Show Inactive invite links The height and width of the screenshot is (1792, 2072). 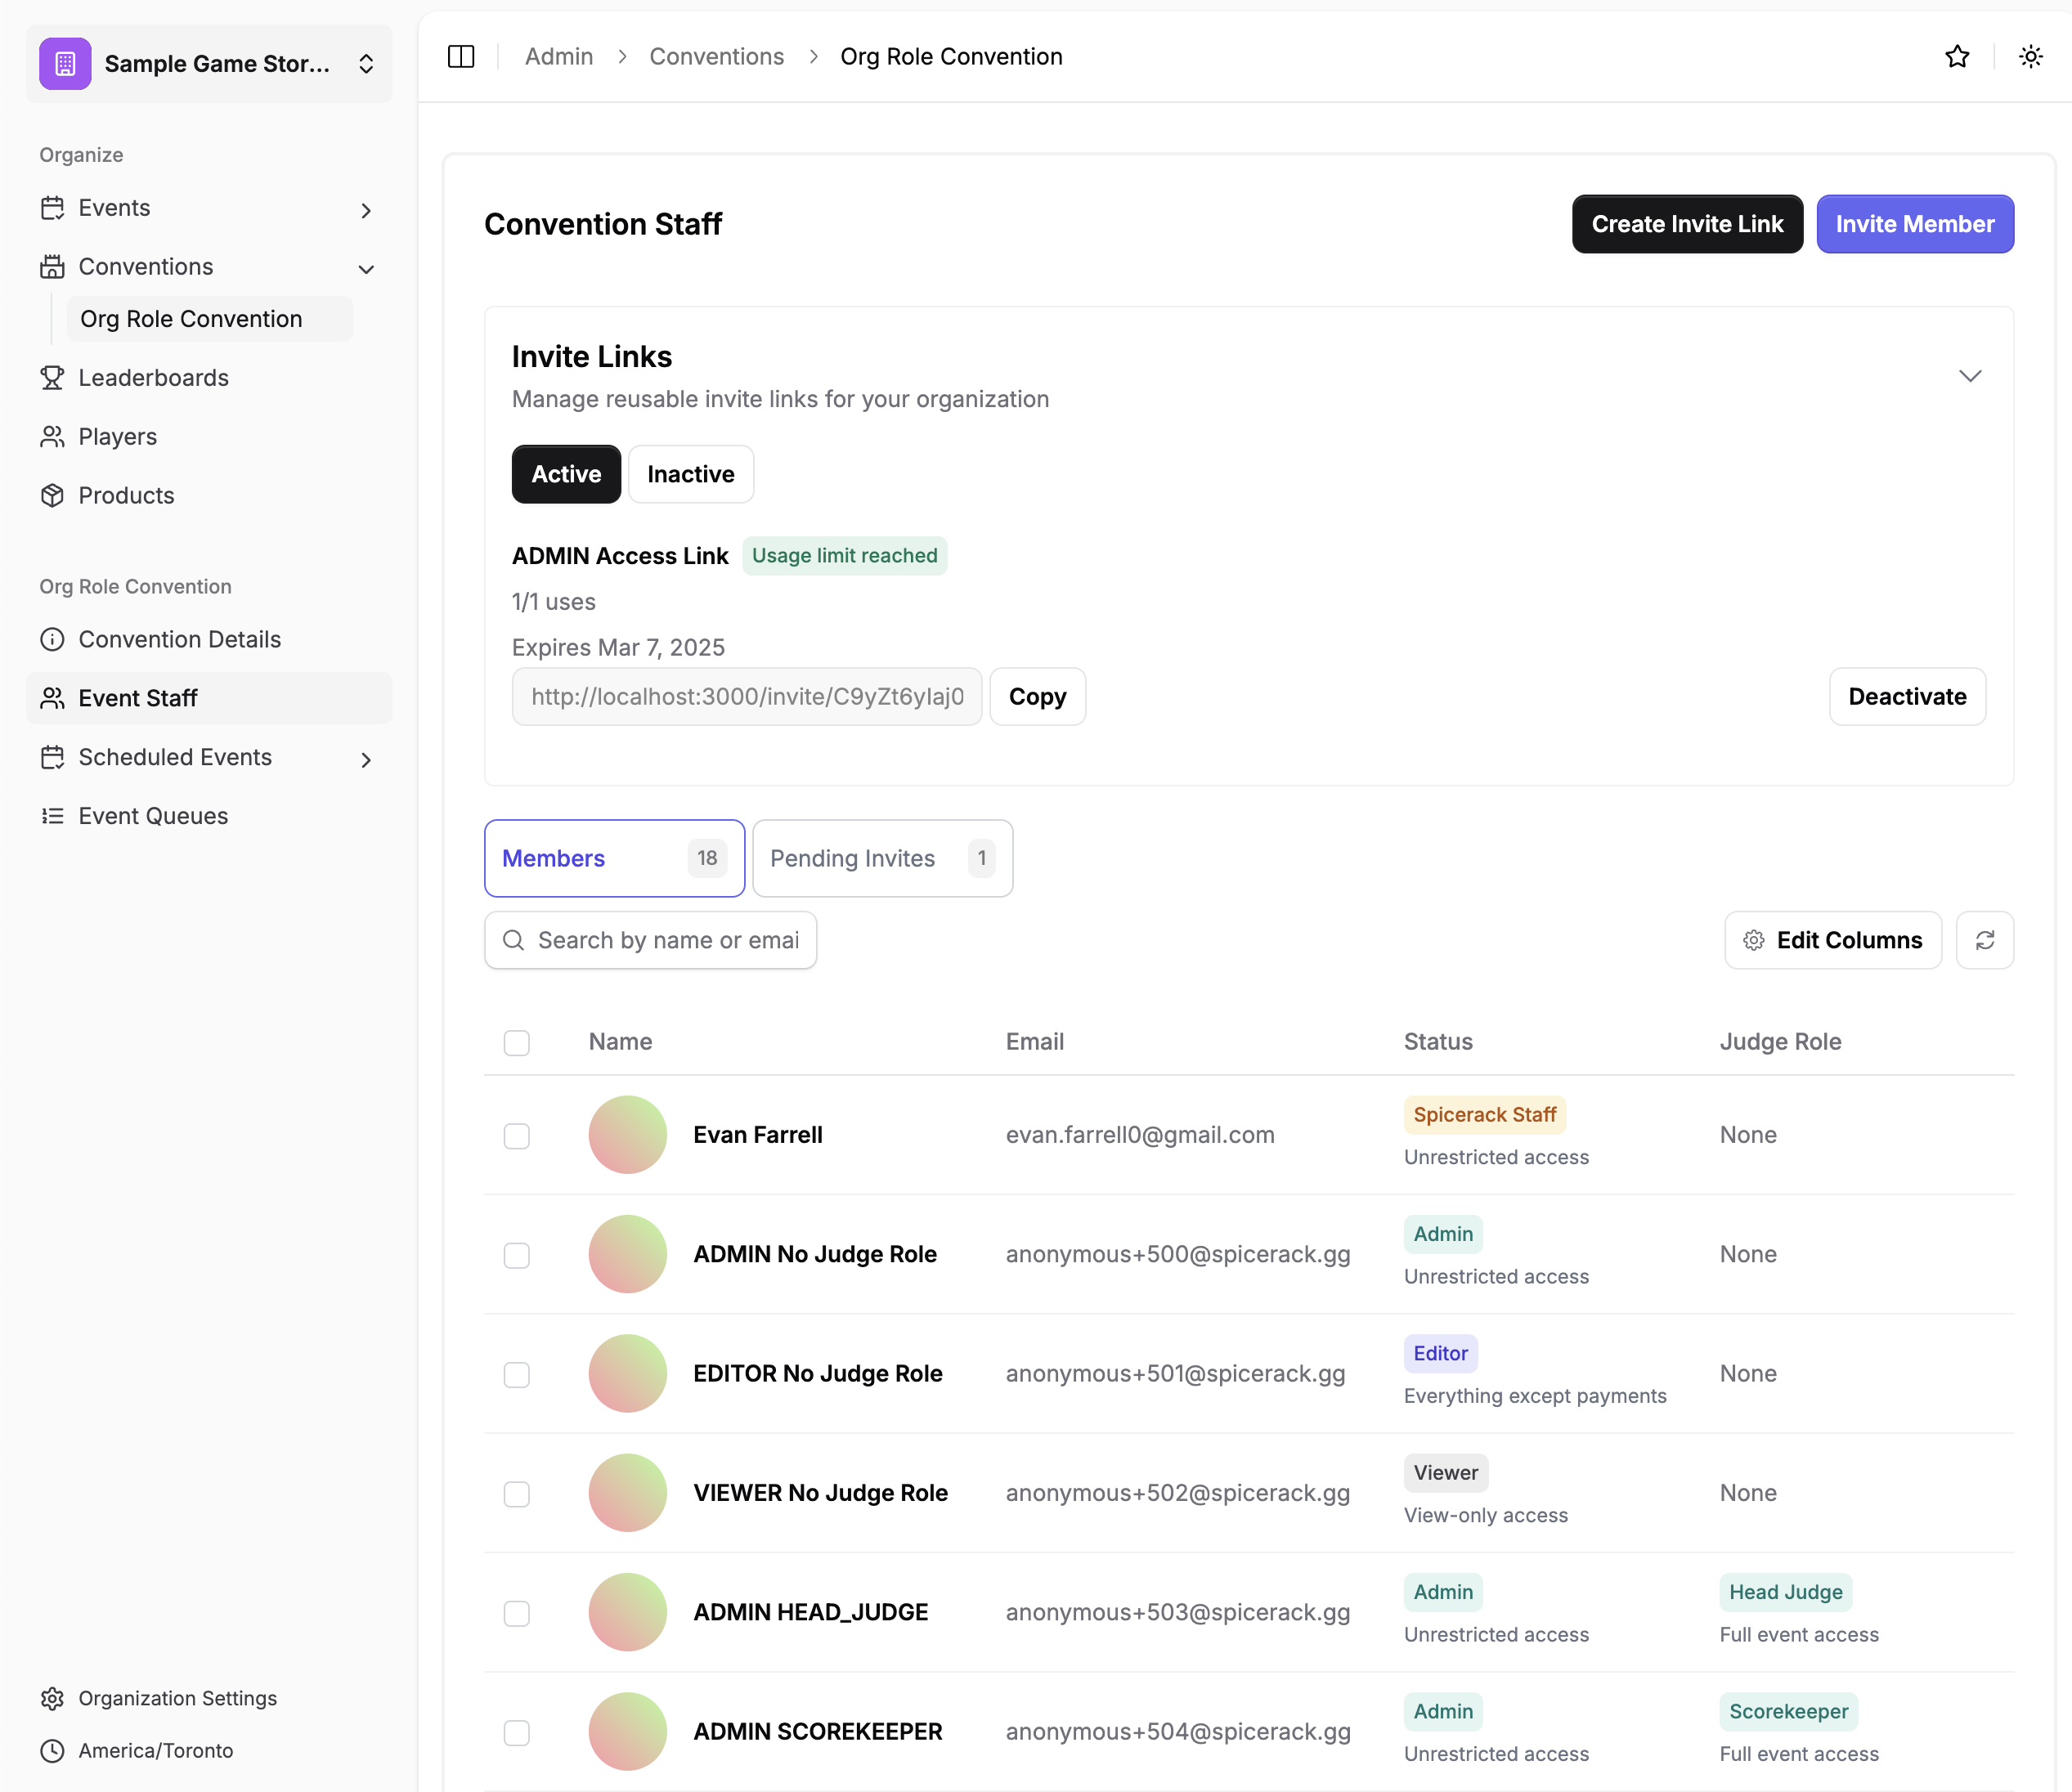(690, 474)
